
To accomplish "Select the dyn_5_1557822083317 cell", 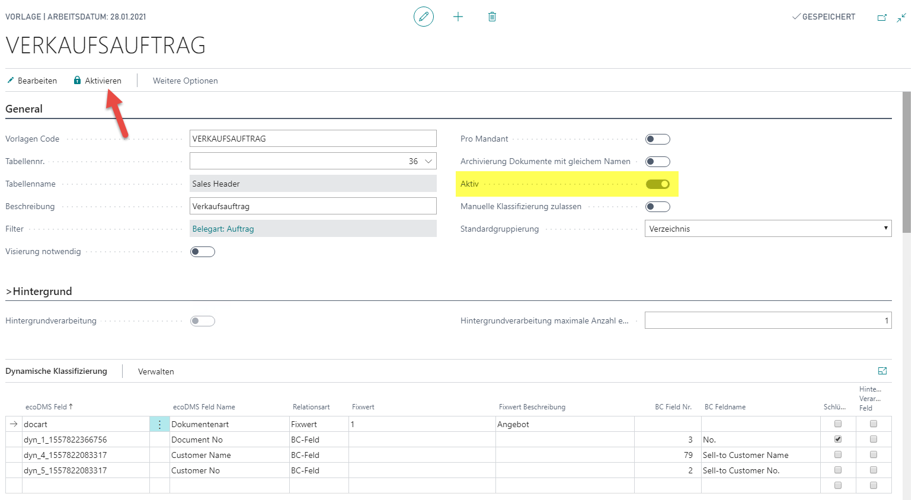I will pyautogui.click(x=86, y=470).
